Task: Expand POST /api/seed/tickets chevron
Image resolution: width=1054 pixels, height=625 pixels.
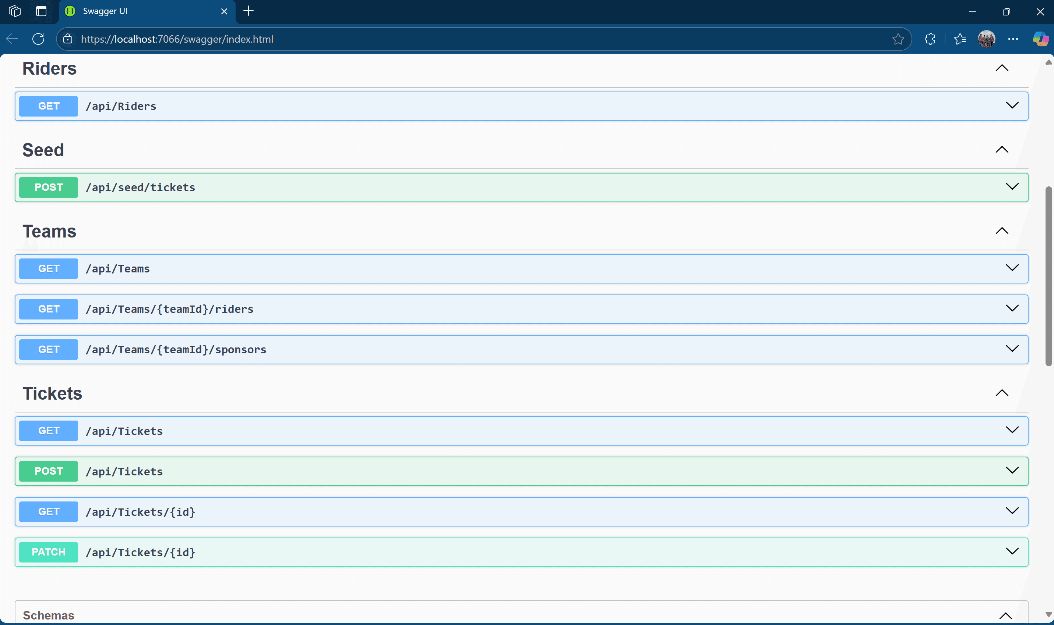Action: tap(1012, 186)
